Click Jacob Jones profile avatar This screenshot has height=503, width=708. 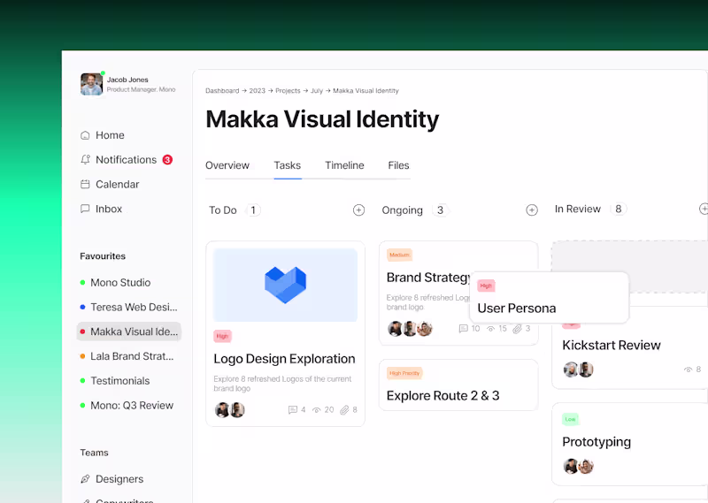click(92, 84)
